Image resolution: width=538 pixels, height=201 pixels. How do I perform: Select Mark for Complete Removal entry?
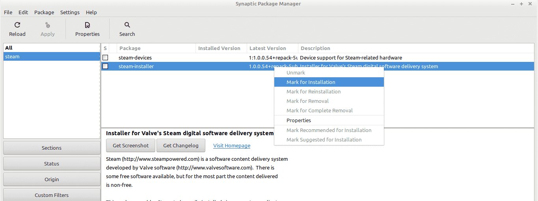329,110
